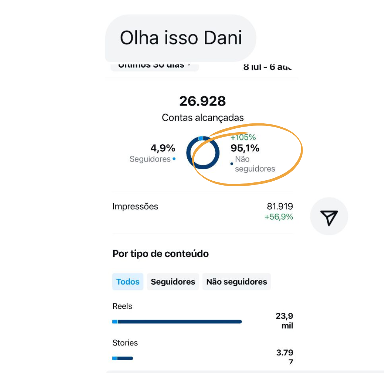Click the 26.928 accounts reached number
384x384 pixels.
(x=202, y=101)
